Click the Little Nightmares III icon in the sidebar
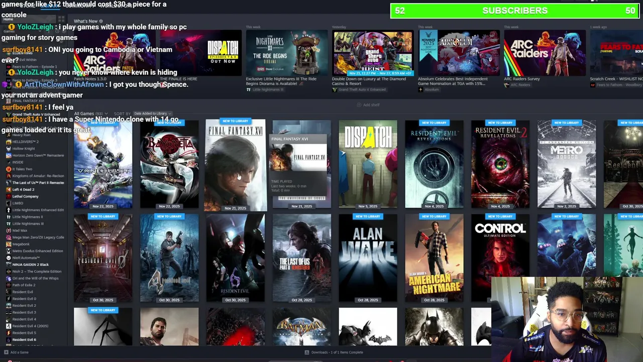Viewport: 643px width, 362px height. pos(9,224)
